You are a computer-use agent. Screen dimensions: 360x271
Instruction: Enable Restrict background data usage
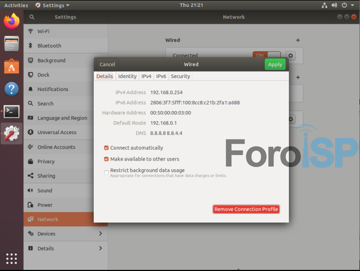click(106, 172)
